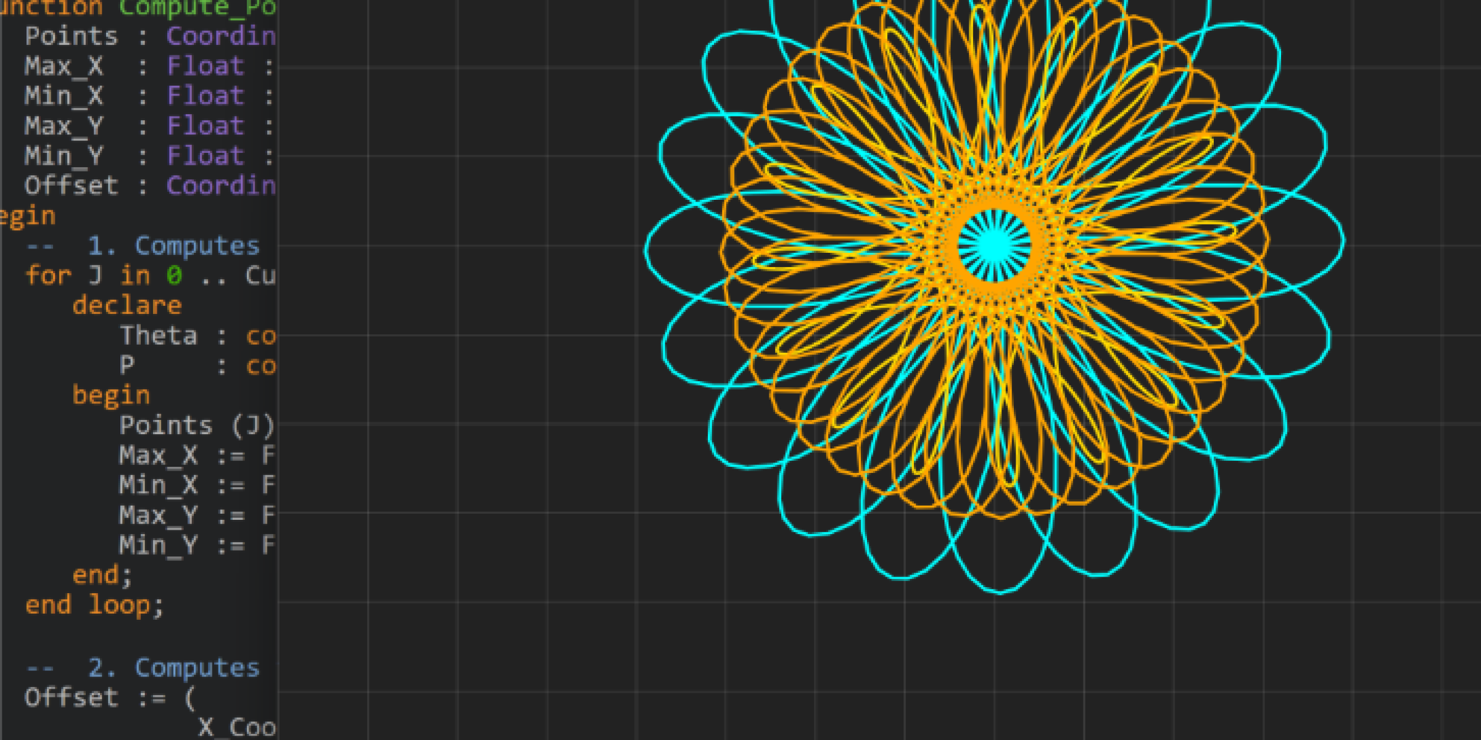This screenshot has width=1481, height=740.
Task: Click the 'Theta :' variable declaration
Action: pos(197,335)
